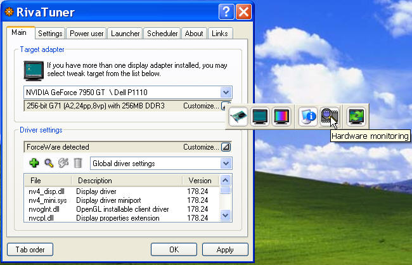Click the Tab order button
This screenshot has width=412, height=265.
click(x=30, y=250)
